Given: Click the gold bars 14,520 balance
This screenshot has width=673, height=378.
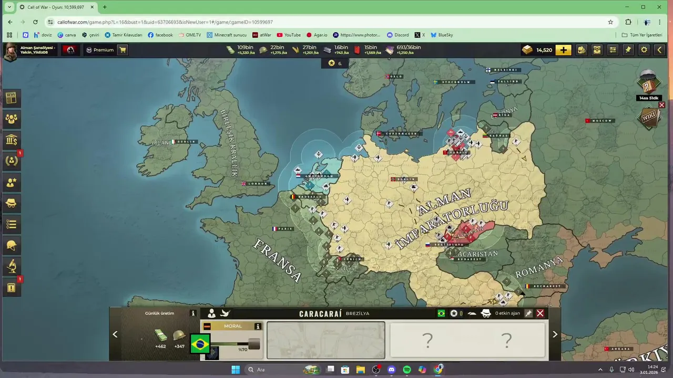Looking at the screenshot, I should (537, 50).
